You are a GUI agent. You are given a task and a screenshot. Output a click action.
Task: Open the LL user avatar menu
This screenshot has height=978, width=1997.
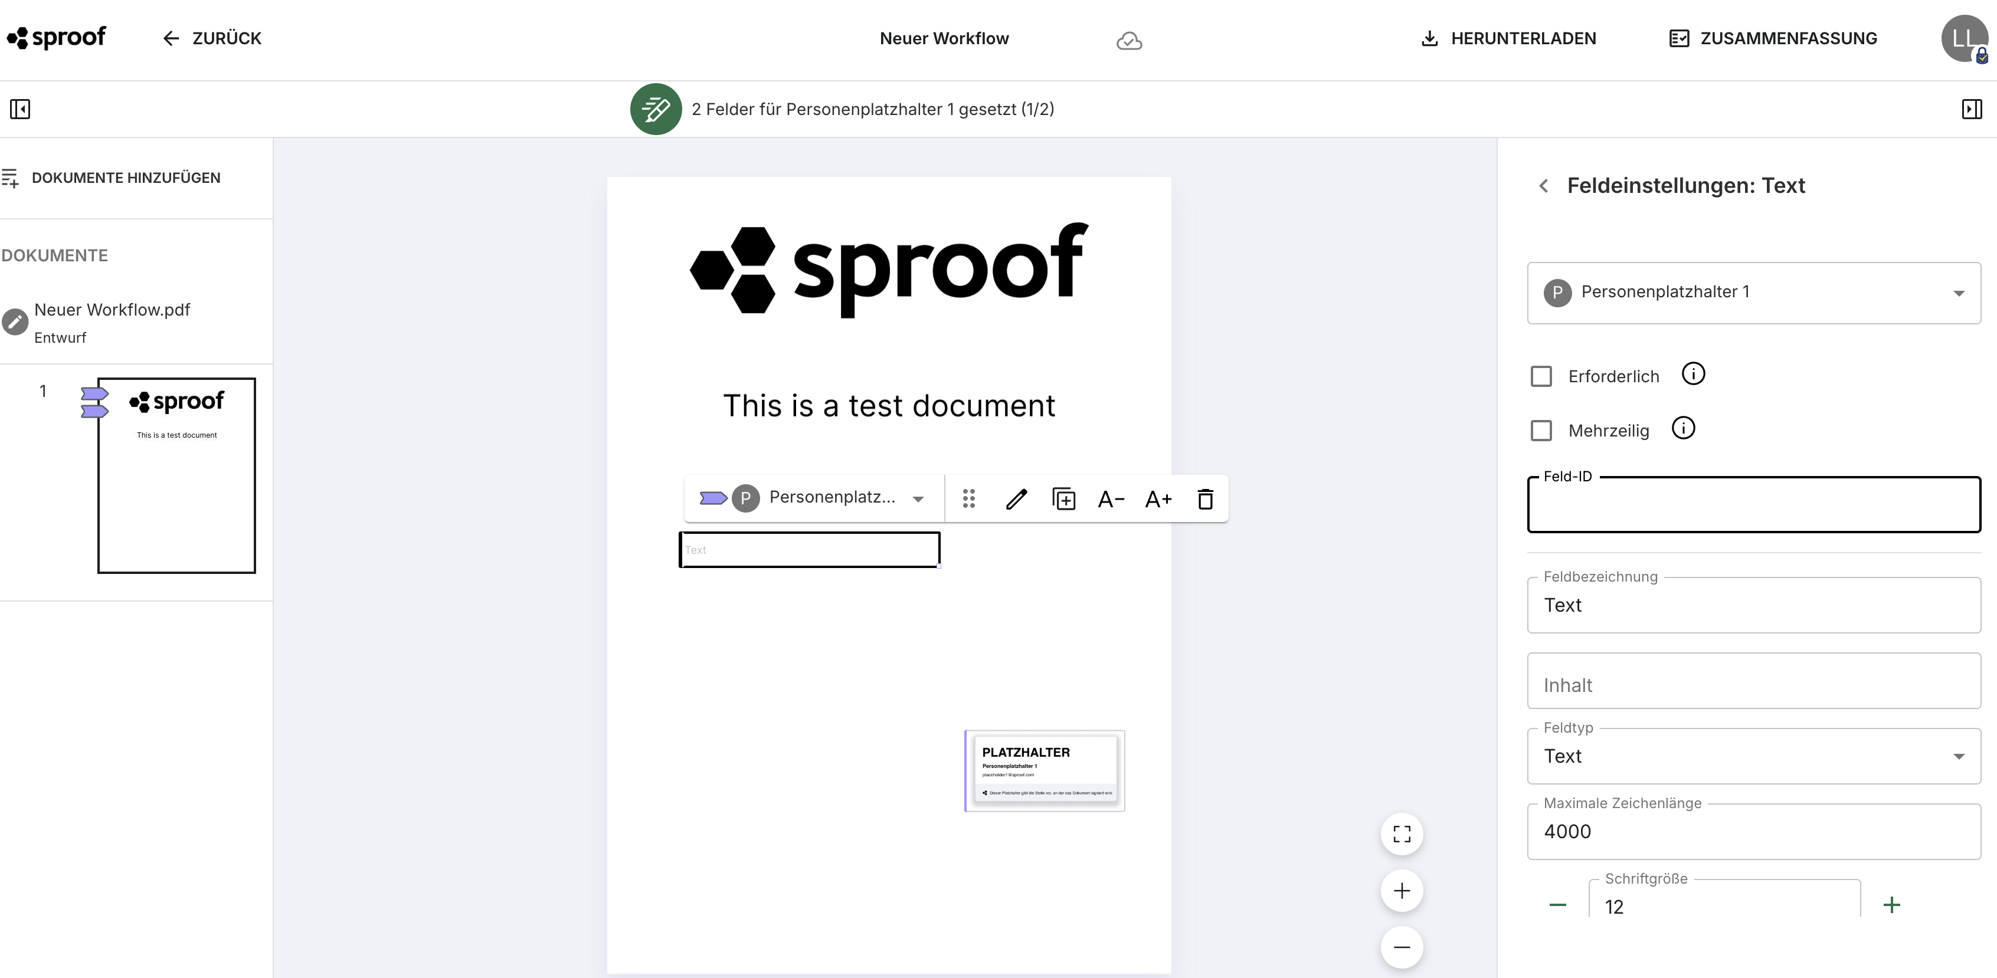[x=1965, y=38]
